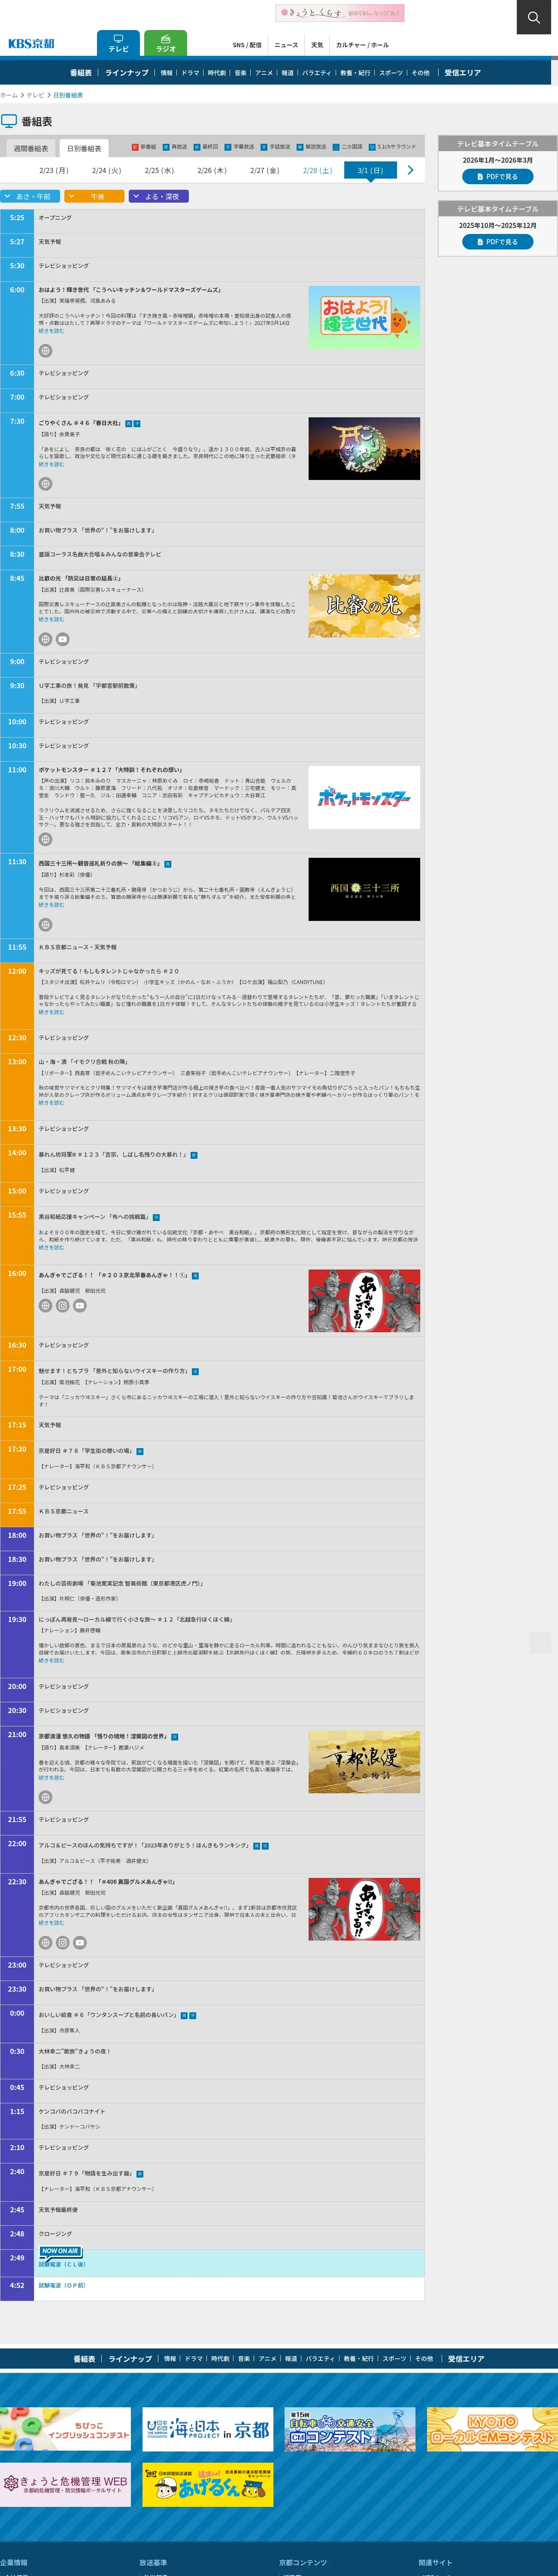Open website globe icon for ごりやくさん
Viewport: 558px width, 2576px height.
coord(45,484)
